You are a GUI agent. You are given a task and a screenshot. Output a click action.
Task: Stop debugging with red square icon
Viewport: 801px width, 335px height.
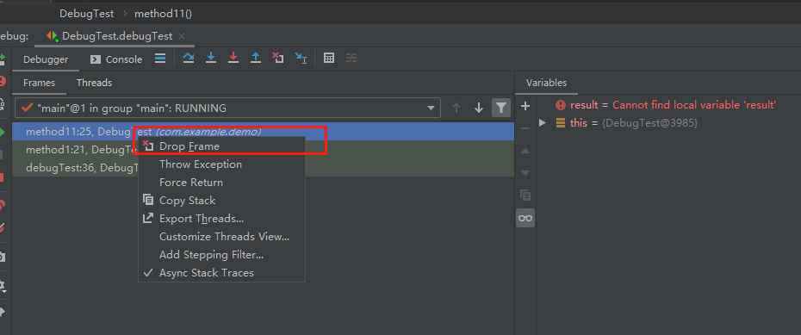tap(2, 177)
